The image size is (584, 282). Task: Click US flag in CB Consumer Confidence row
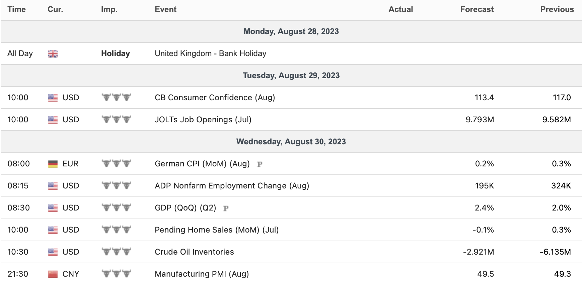53,98
